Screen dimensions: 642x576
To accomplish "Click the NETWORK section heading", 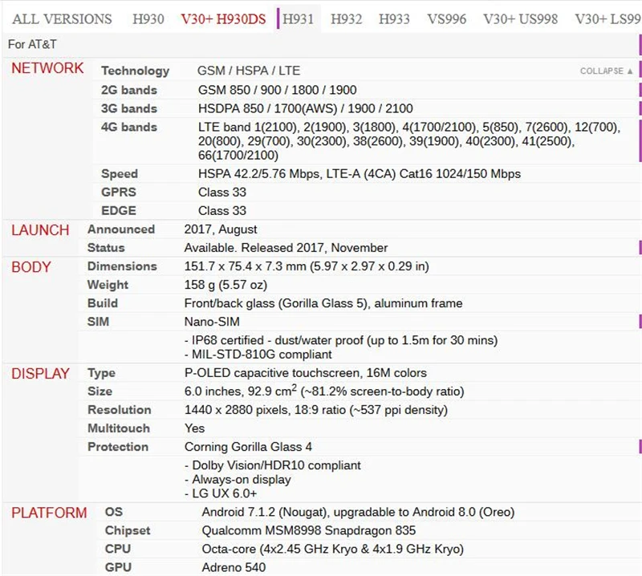I will [x=47, y=68].
